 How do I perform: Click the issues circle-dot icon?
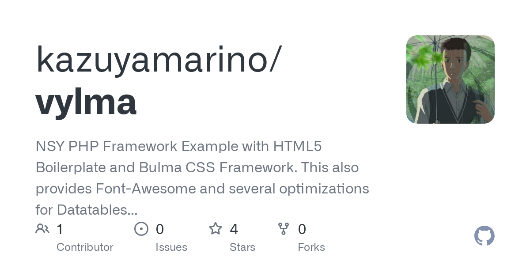[141, 229]
